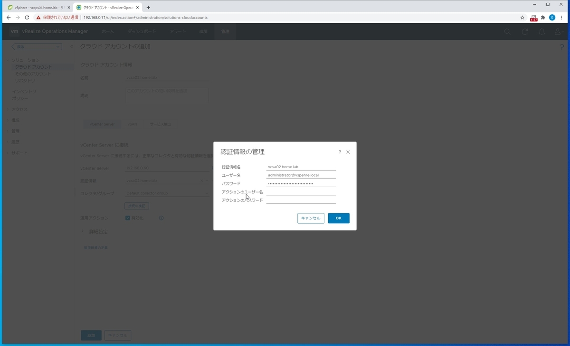Open a new browser tab
This screenshot has height=346, width=570.
tap(148, 8)
